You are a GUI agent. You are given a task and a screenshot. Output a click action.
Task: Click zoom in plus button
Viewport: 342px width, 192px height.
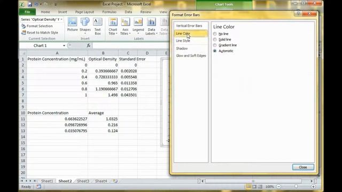click(x=313, y=187)
